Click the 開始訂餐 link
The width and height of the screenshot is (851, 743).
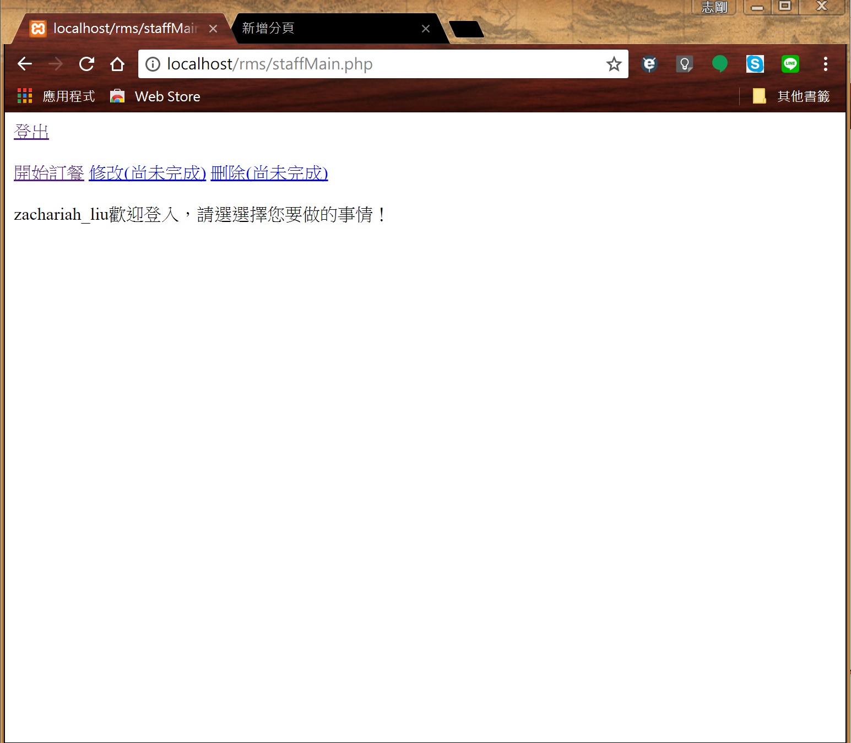[x=49, y=173]
